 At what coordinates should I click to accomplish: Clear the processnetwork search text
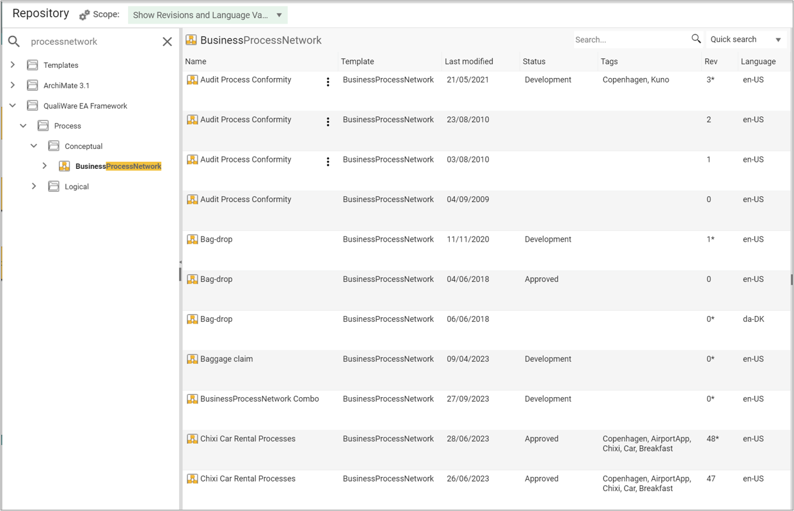point(167,42)
